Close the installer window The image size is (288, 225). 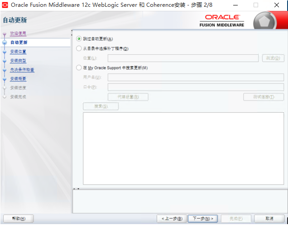[277, 5]
